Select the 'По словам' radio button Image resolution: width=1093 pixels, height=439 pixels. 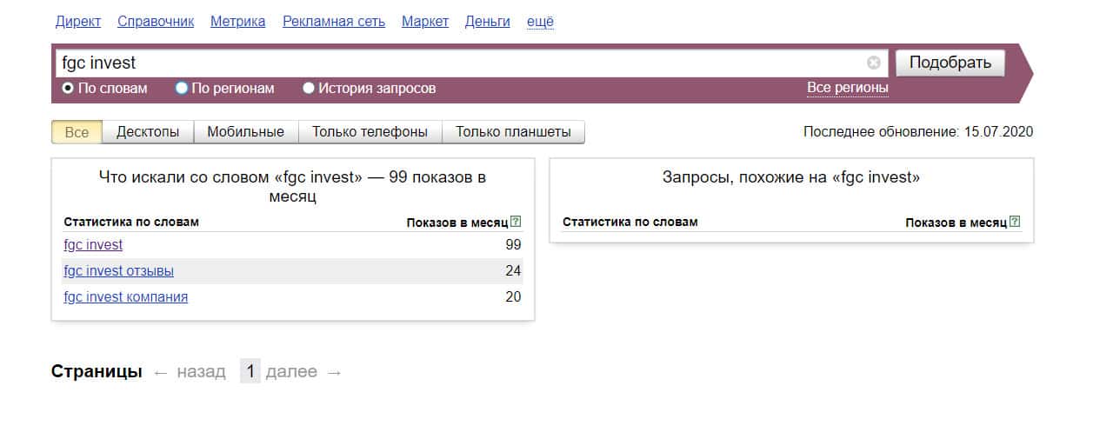pos(68,88)
